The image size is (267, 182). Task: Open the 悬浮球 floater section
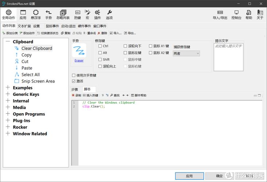pos(36,14)
